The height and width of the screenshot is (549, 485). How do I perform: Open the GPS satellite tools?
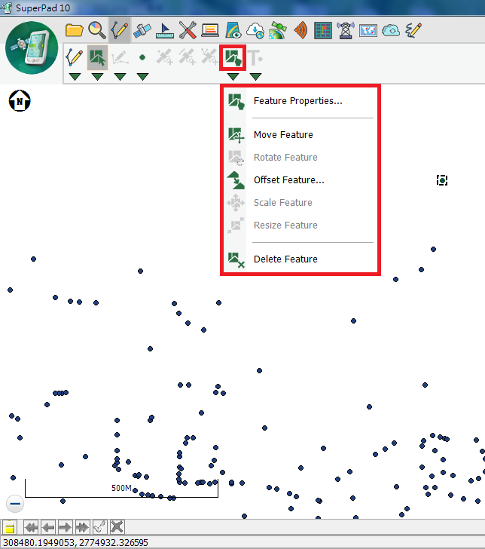click(x=142, y=30)
